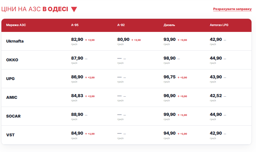256x152 pixels.
Task: Select the 'Автогаз LPG' column header
Action: pos(219,25)
